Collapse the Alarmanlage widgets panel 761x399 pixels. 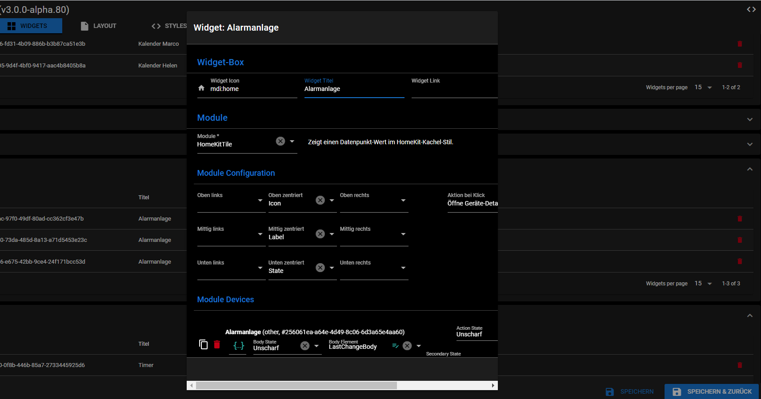pos(750,169)
